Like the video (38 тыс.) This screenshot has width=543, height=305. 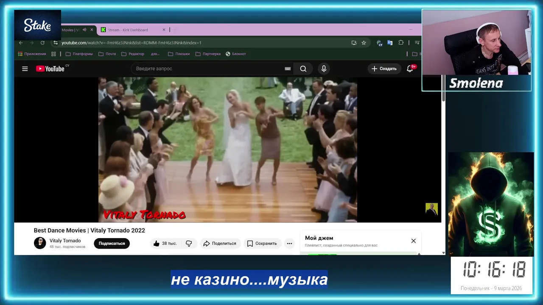(165, 244)
